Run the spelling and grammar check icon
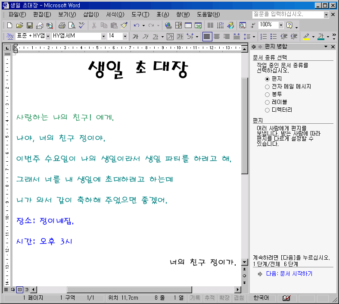Image resolution: width=339 pixels, height=304 pixels. 82,25
